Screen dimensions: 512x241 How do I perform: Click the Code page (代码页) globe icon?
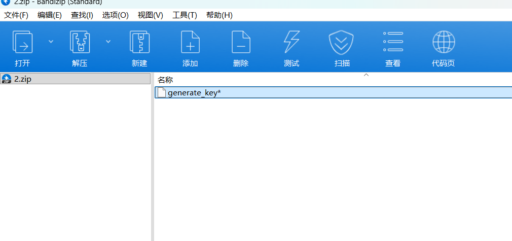pyautogui.click(x=444, y=42)
